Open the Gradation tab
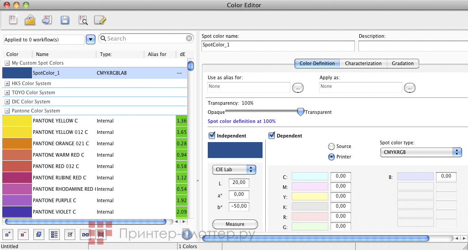 403,63
